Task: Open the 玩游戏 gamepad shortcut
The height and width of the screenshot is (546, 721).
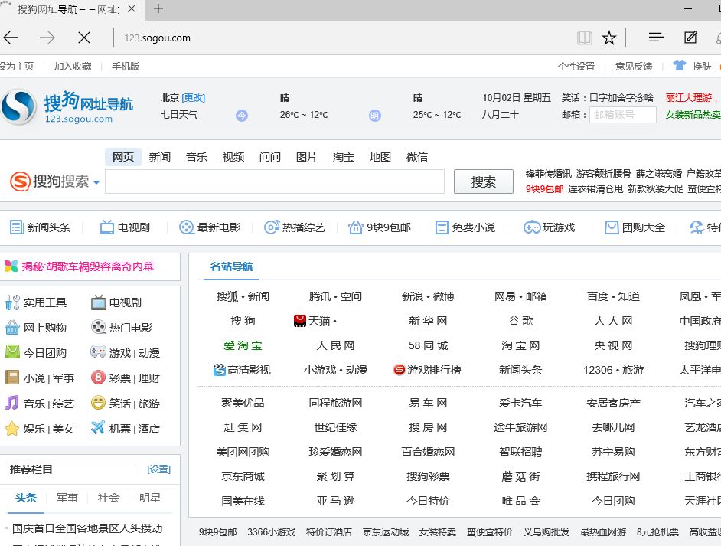Action: [549, 227]
